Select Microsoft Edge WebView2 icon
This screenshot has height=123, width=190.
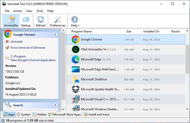click(x=76, y=69)
